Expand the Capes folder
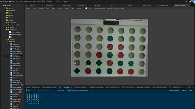Screen dimensions: 195x109 point(5,13)
